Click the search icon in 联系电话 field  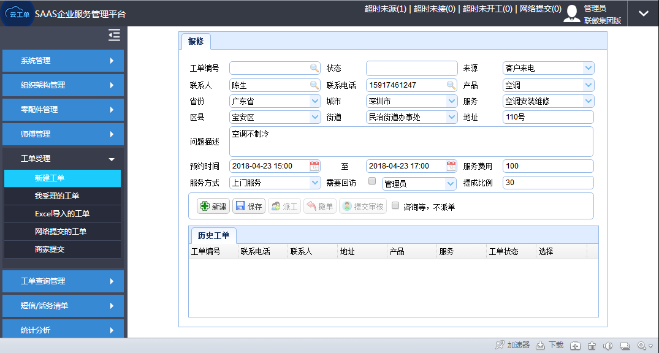tap(451, 85)
